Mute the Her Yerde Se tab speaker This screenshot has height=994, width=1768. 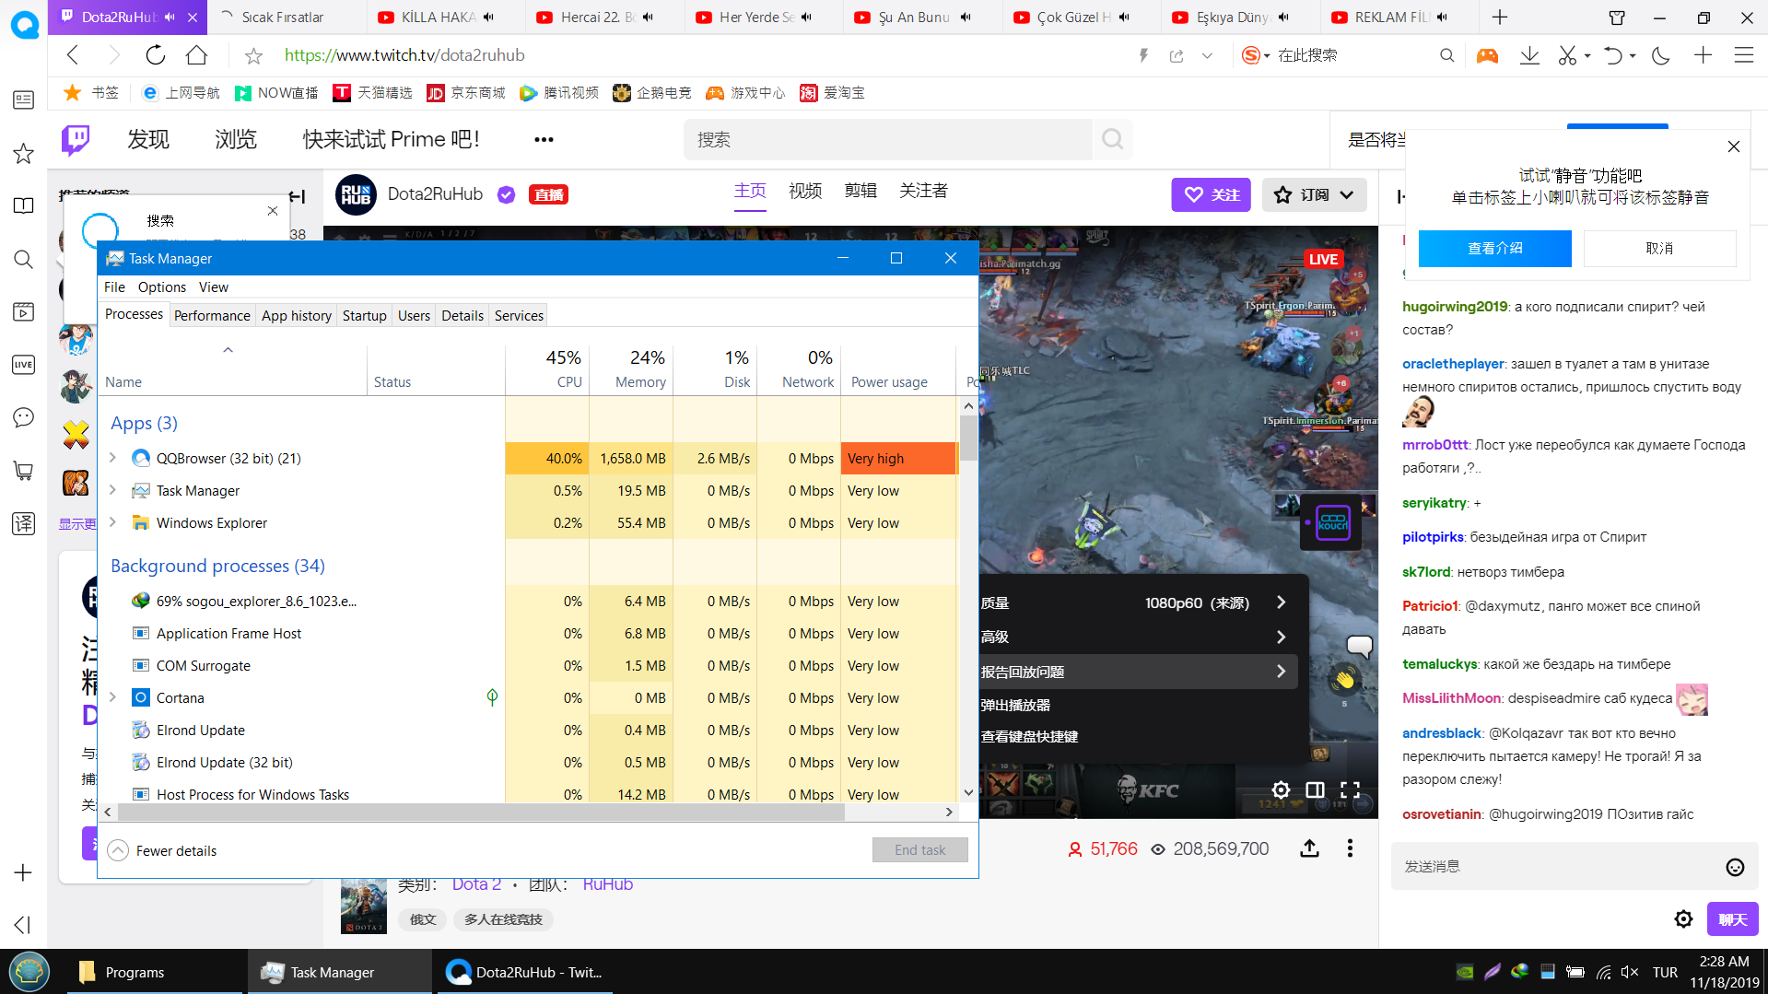[806, 18]
